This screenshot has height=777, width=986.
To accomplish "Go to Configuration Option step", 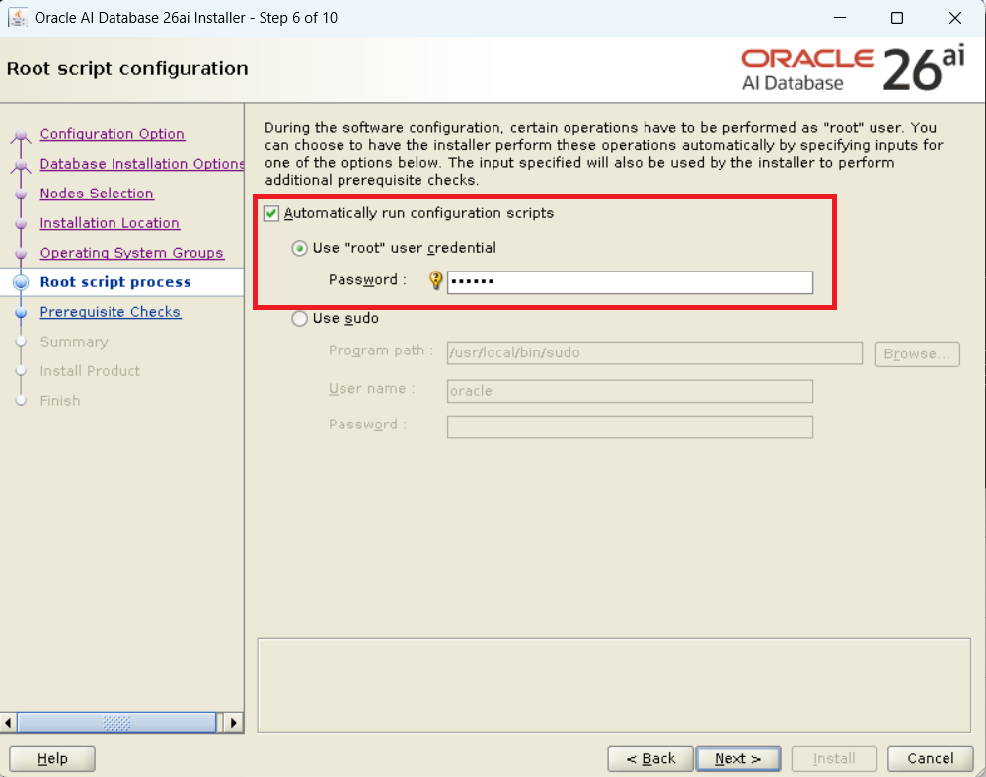I will coord(112,134).
